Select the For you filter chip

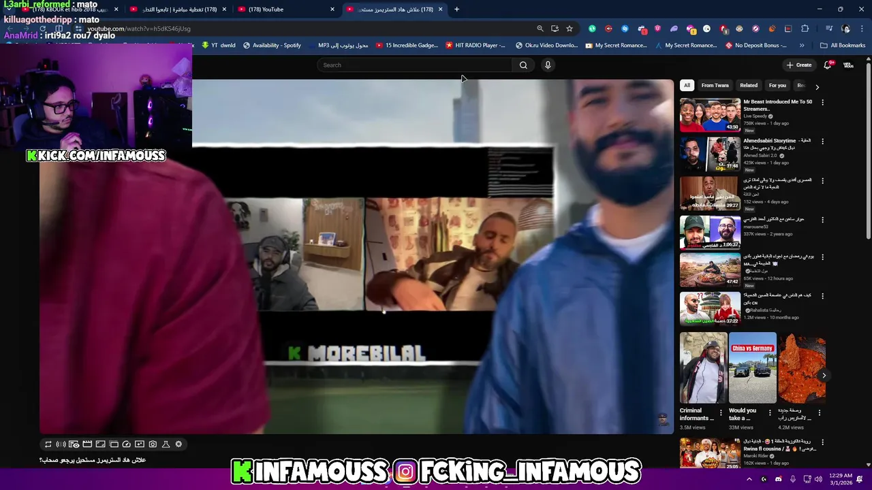(x=777, y=85)
